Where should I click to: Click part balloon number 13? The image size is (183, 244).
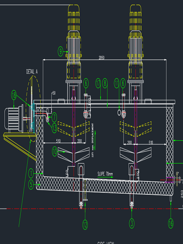pyautogui.click(x=54, y=128)
